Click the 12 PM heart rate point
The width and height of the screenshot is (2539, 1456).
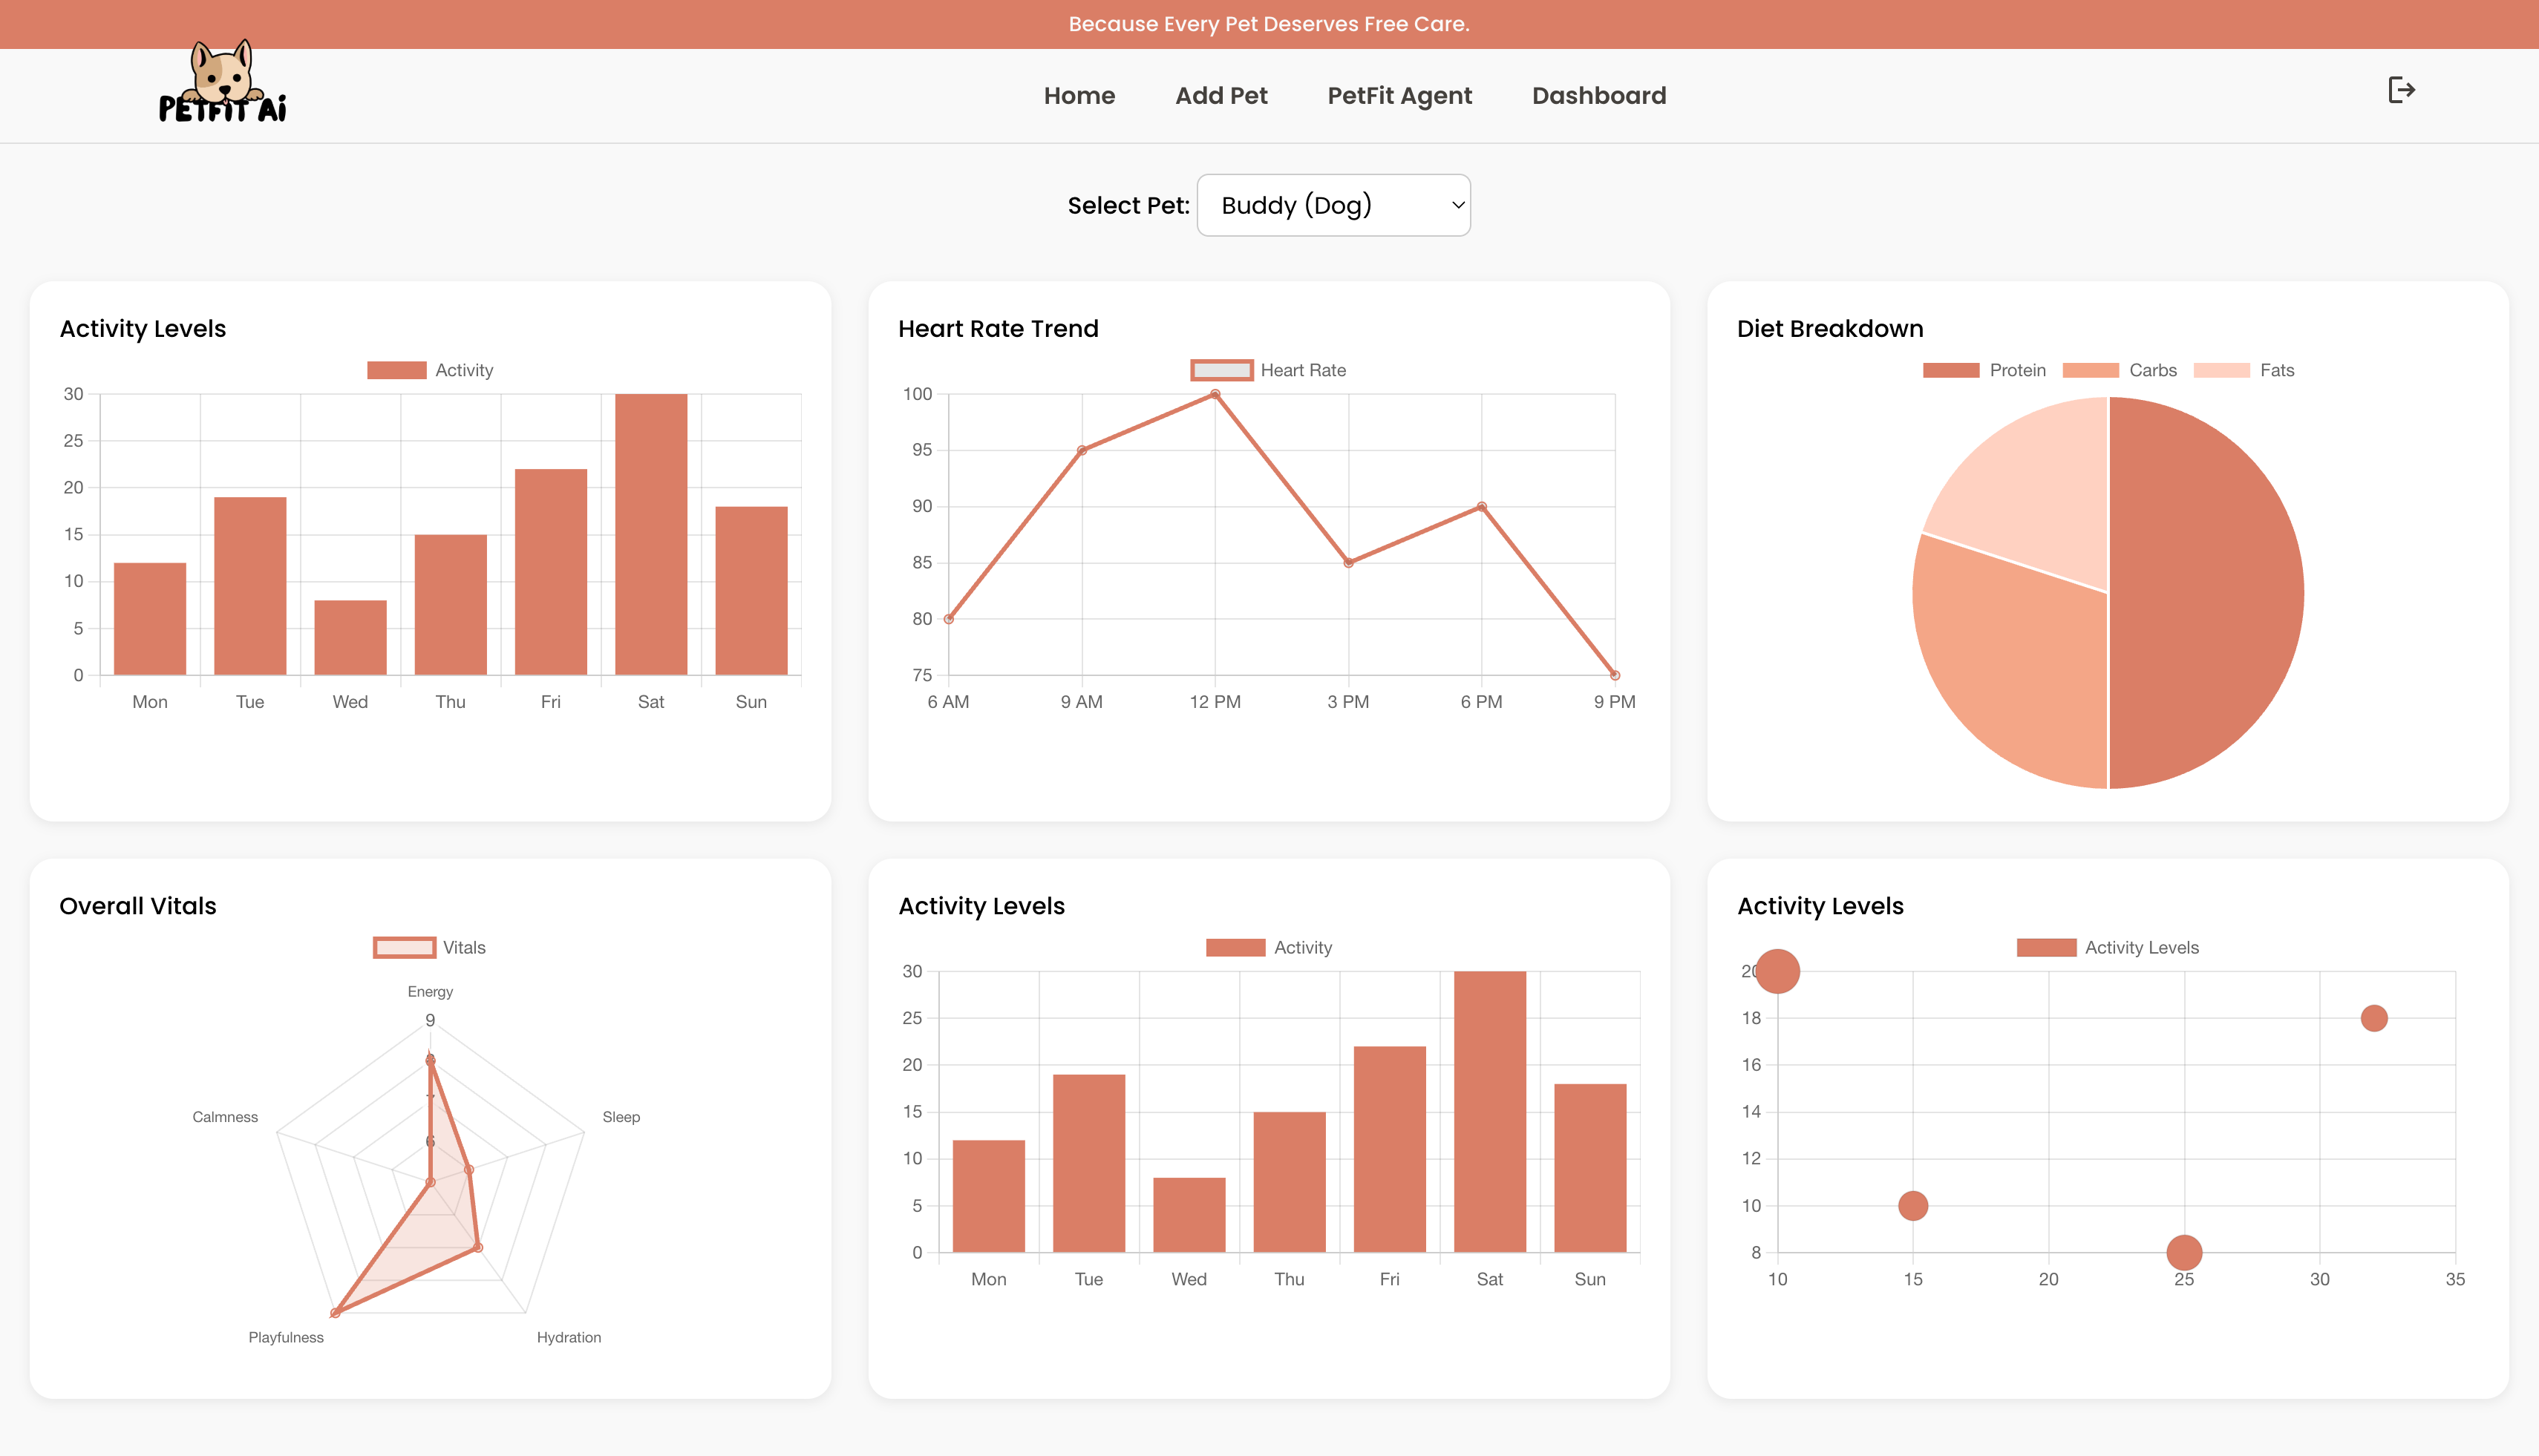coord(1215,394)
